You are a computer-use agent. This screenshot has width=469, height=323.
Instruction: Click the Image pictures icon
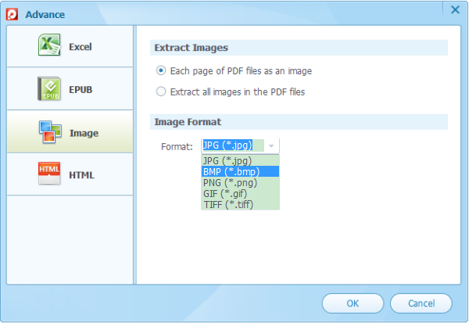coord(50,131)
